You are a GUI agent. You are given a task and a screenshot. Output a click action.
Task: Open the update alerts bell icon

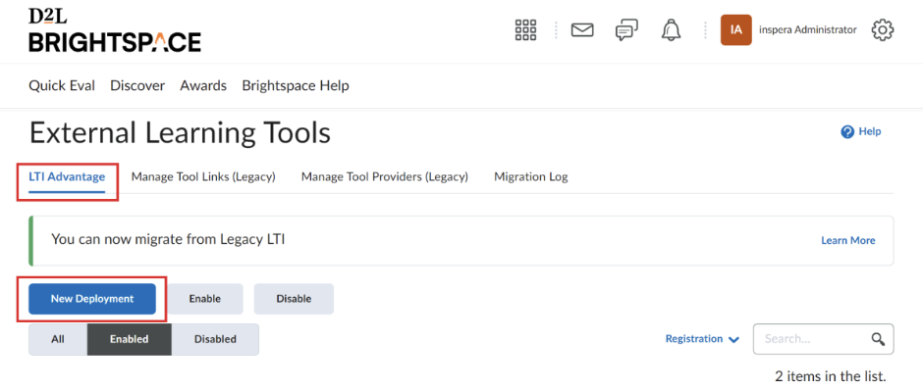[x=671, y=30]
